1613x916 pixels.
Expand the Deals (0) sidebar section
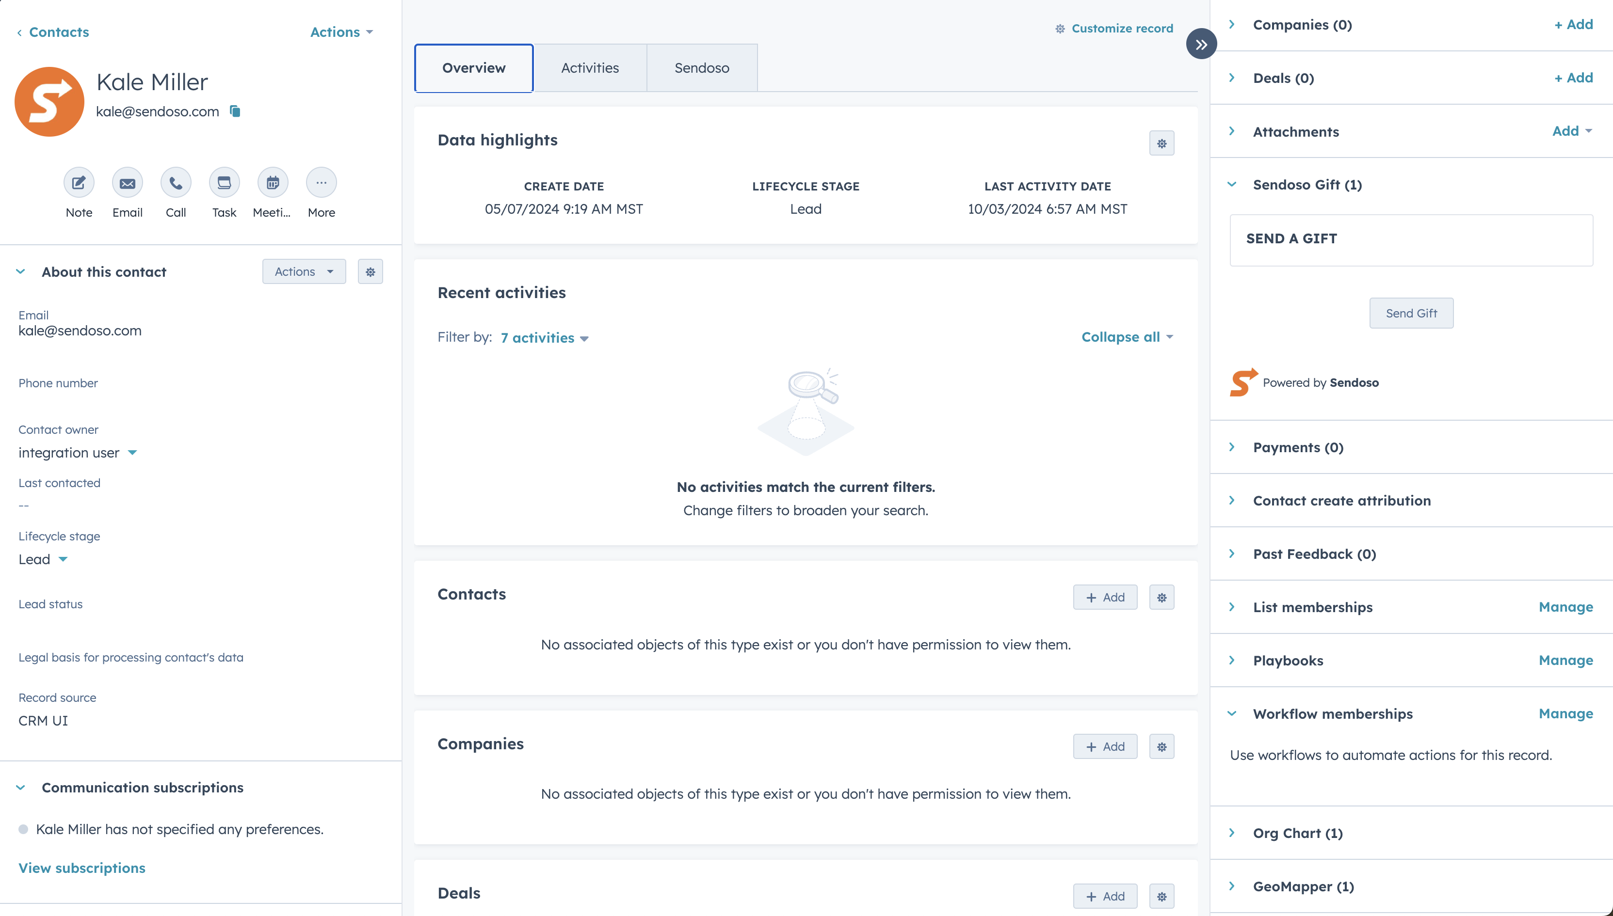1232,78
